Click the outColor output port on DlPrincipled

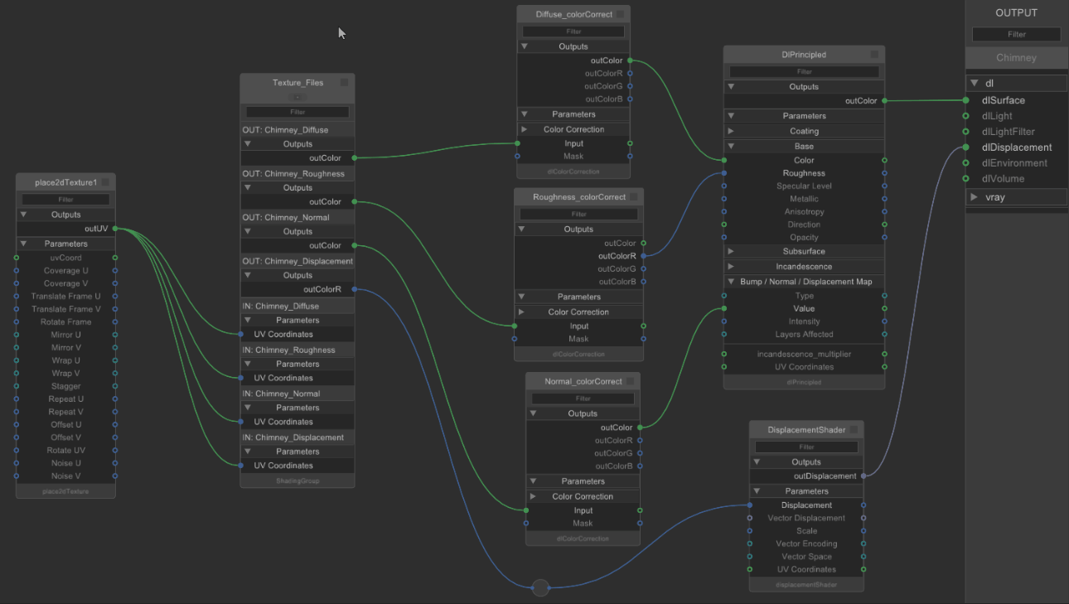click(x=884, y=101)
